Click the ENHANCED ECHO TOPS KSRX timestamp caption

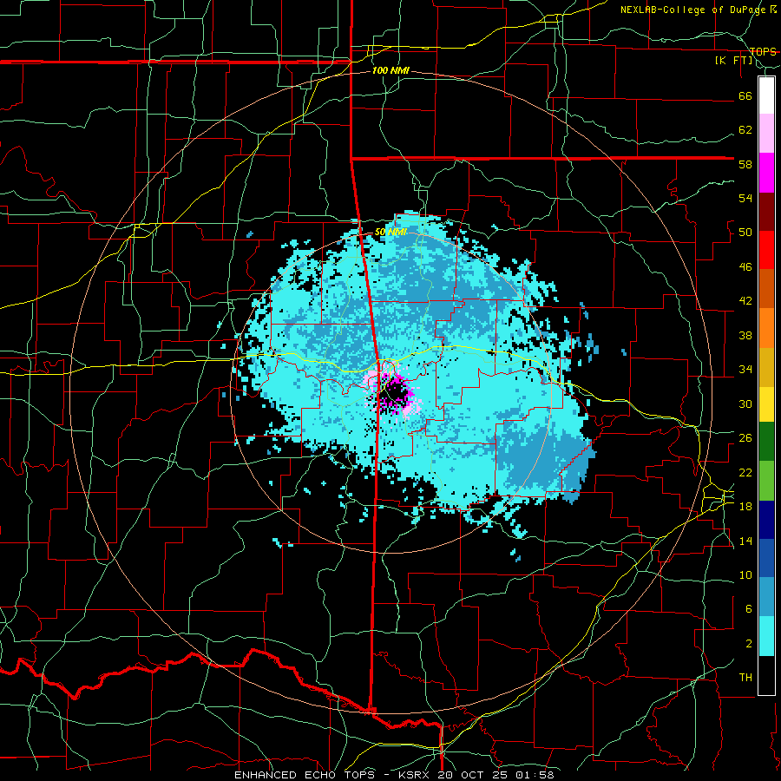click(x=394, y=775)
